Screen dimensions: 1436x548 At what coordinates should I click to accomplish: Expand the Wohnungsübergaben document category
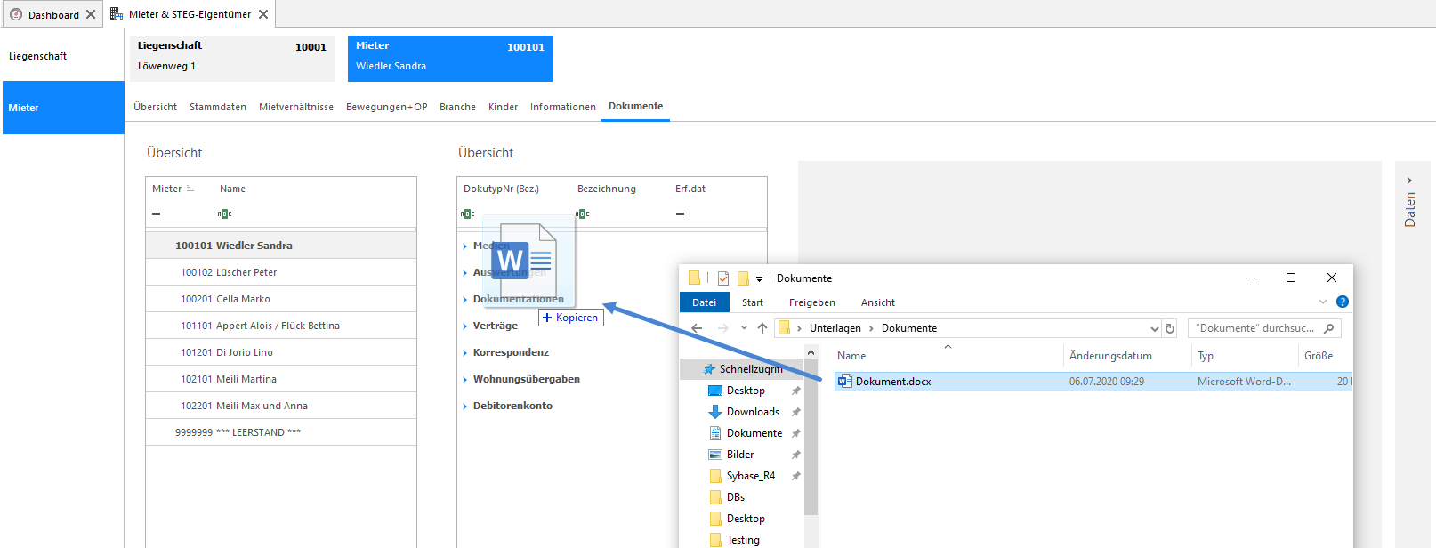coord(465,380)
